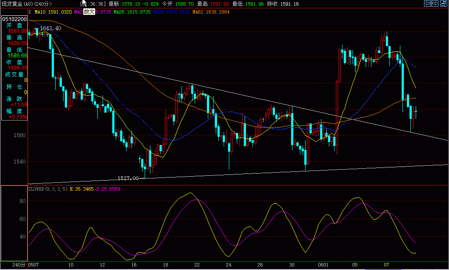Click the 22 date on time axis
Screen dimensions: 449x270
(197, 265)
